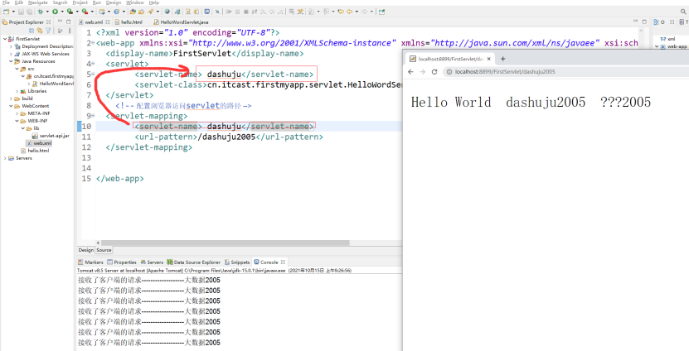The height and width of the screenshot is (351, 689).
Task: Open the Project menu
Action: coord(80,2)
